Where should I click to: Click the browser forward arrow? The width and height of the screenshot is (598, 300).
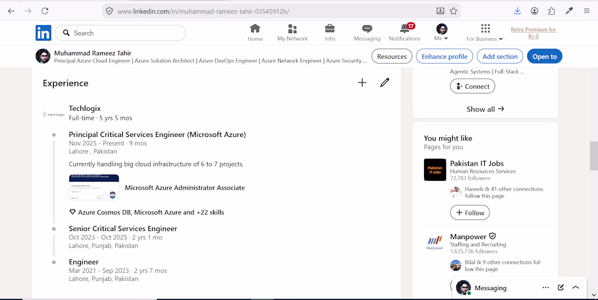[28, 11]
